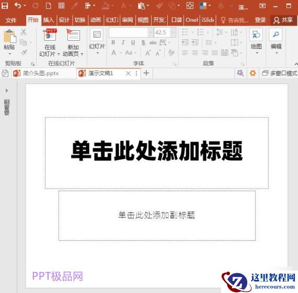Click inside the font name field
This screenshot has width=298, height=293.
coord(129,32)
